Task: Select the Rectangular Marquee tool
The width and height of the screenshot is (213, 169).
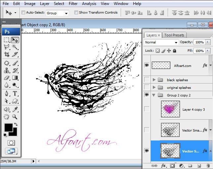Action: click(7, 40)
